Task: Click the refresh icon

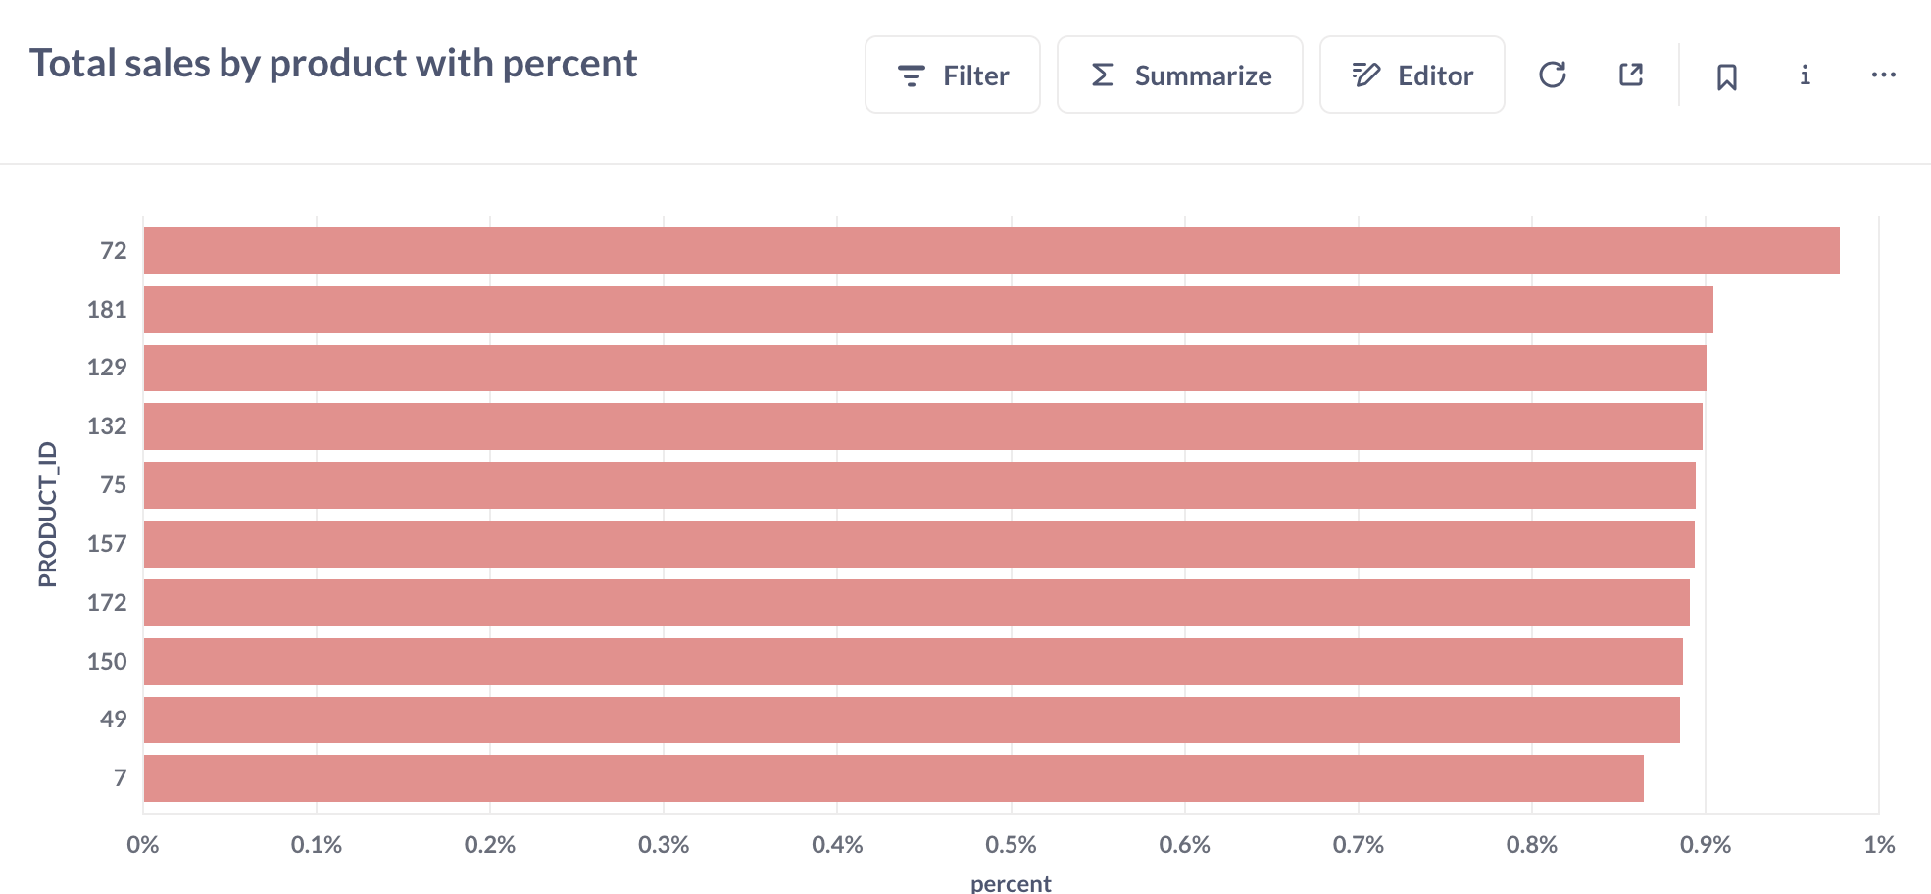Action: 1553,74
